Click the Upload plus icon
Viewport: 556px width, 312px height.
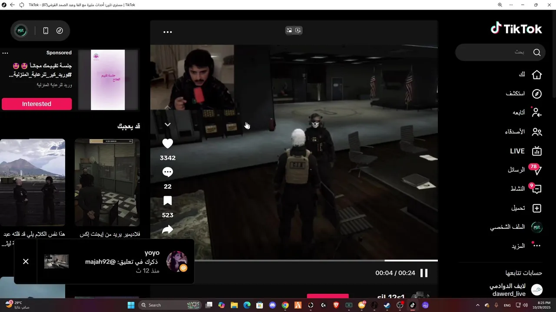point(537,208)
